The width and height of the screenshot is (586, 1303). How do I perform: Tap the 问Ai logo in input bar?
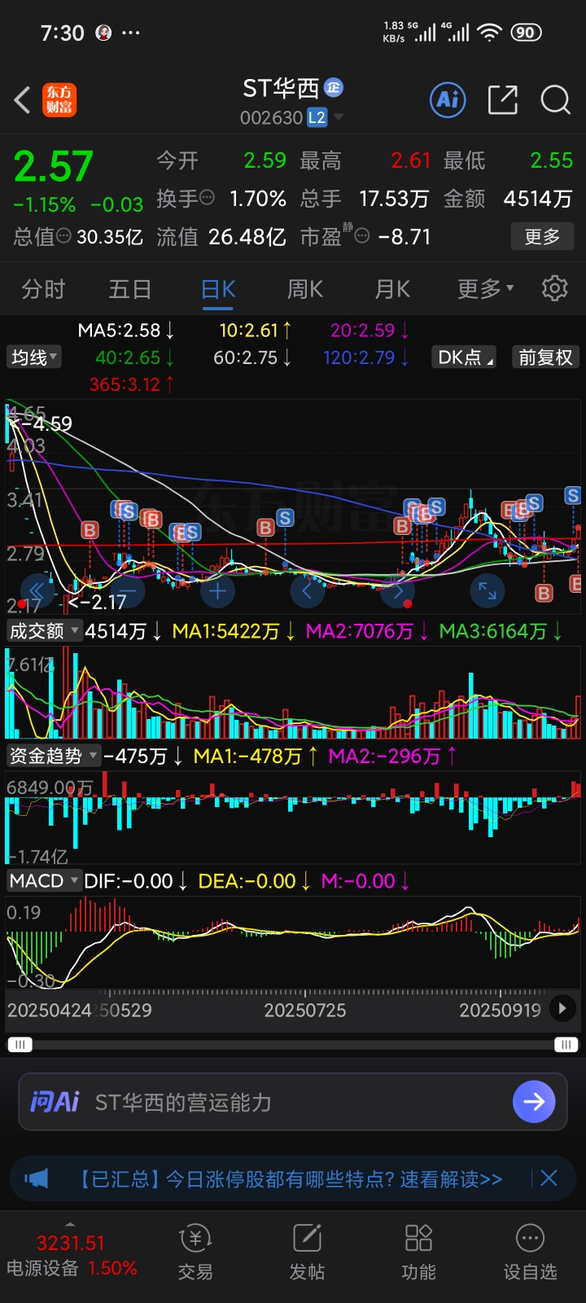point(55,1102)
